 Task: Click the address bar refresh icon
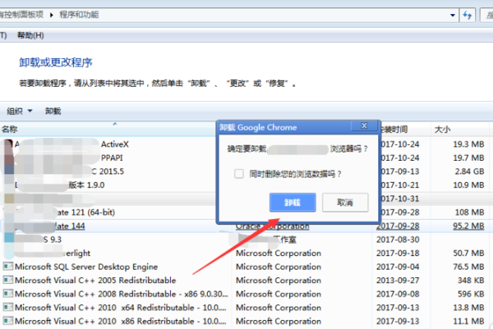coord(468,15)
